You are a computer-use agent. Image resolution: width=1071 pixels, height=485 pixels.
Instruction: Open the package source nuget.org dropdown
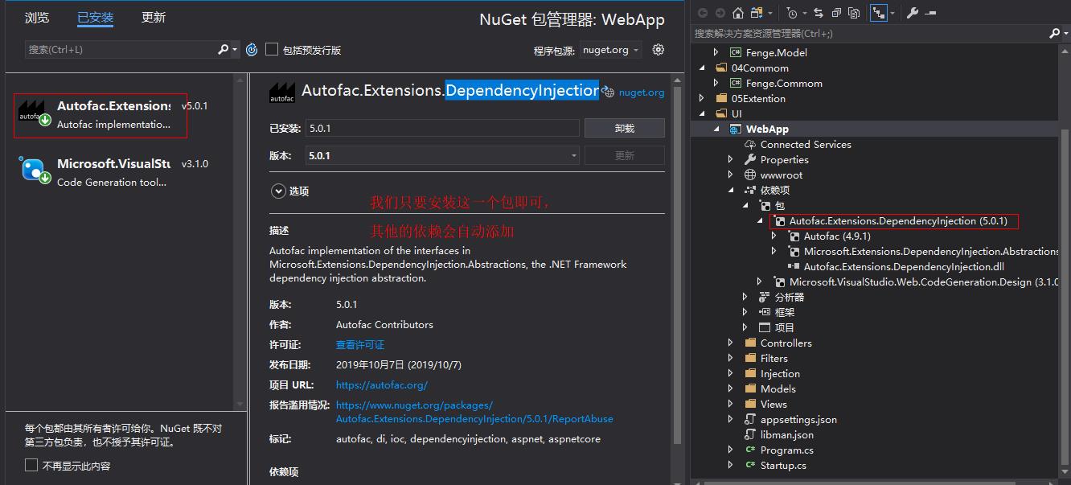point(611,50)
